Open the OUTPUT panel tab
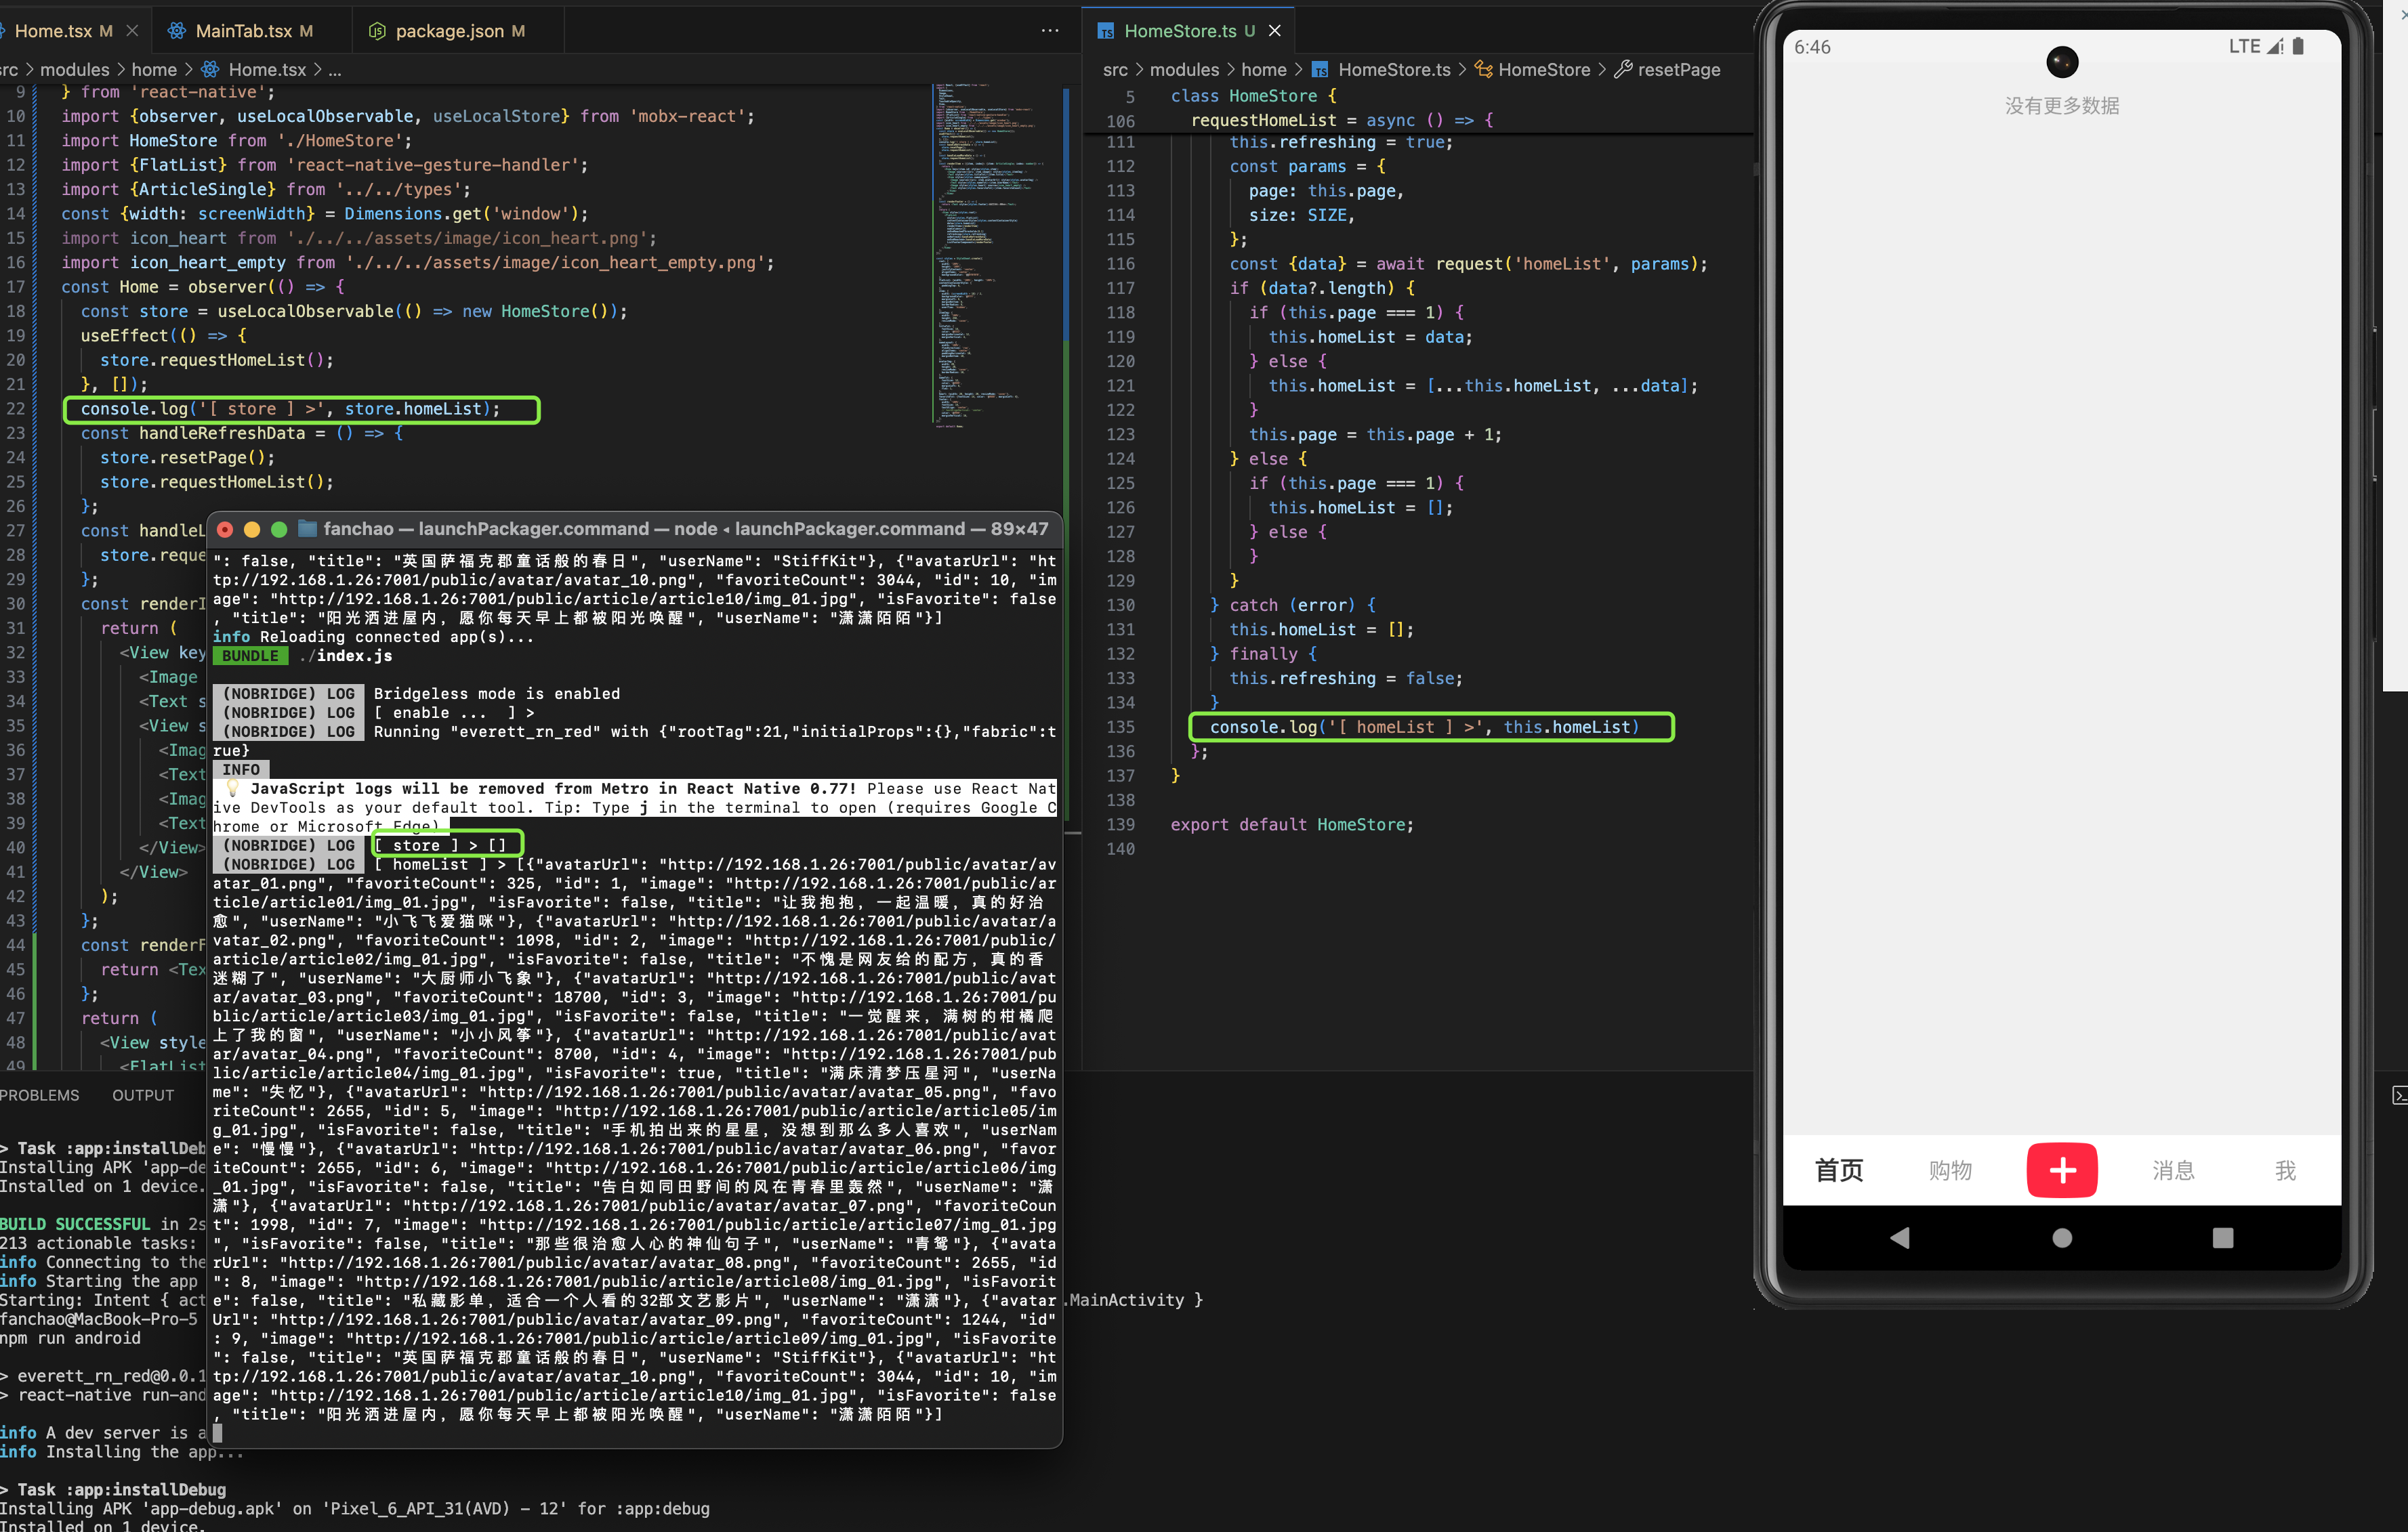The height and width of the screenshot is (1532, 2408). [143, 1094]
